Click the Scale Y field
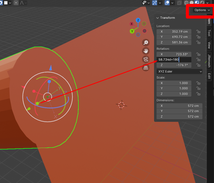 click(x=174, y=88)
